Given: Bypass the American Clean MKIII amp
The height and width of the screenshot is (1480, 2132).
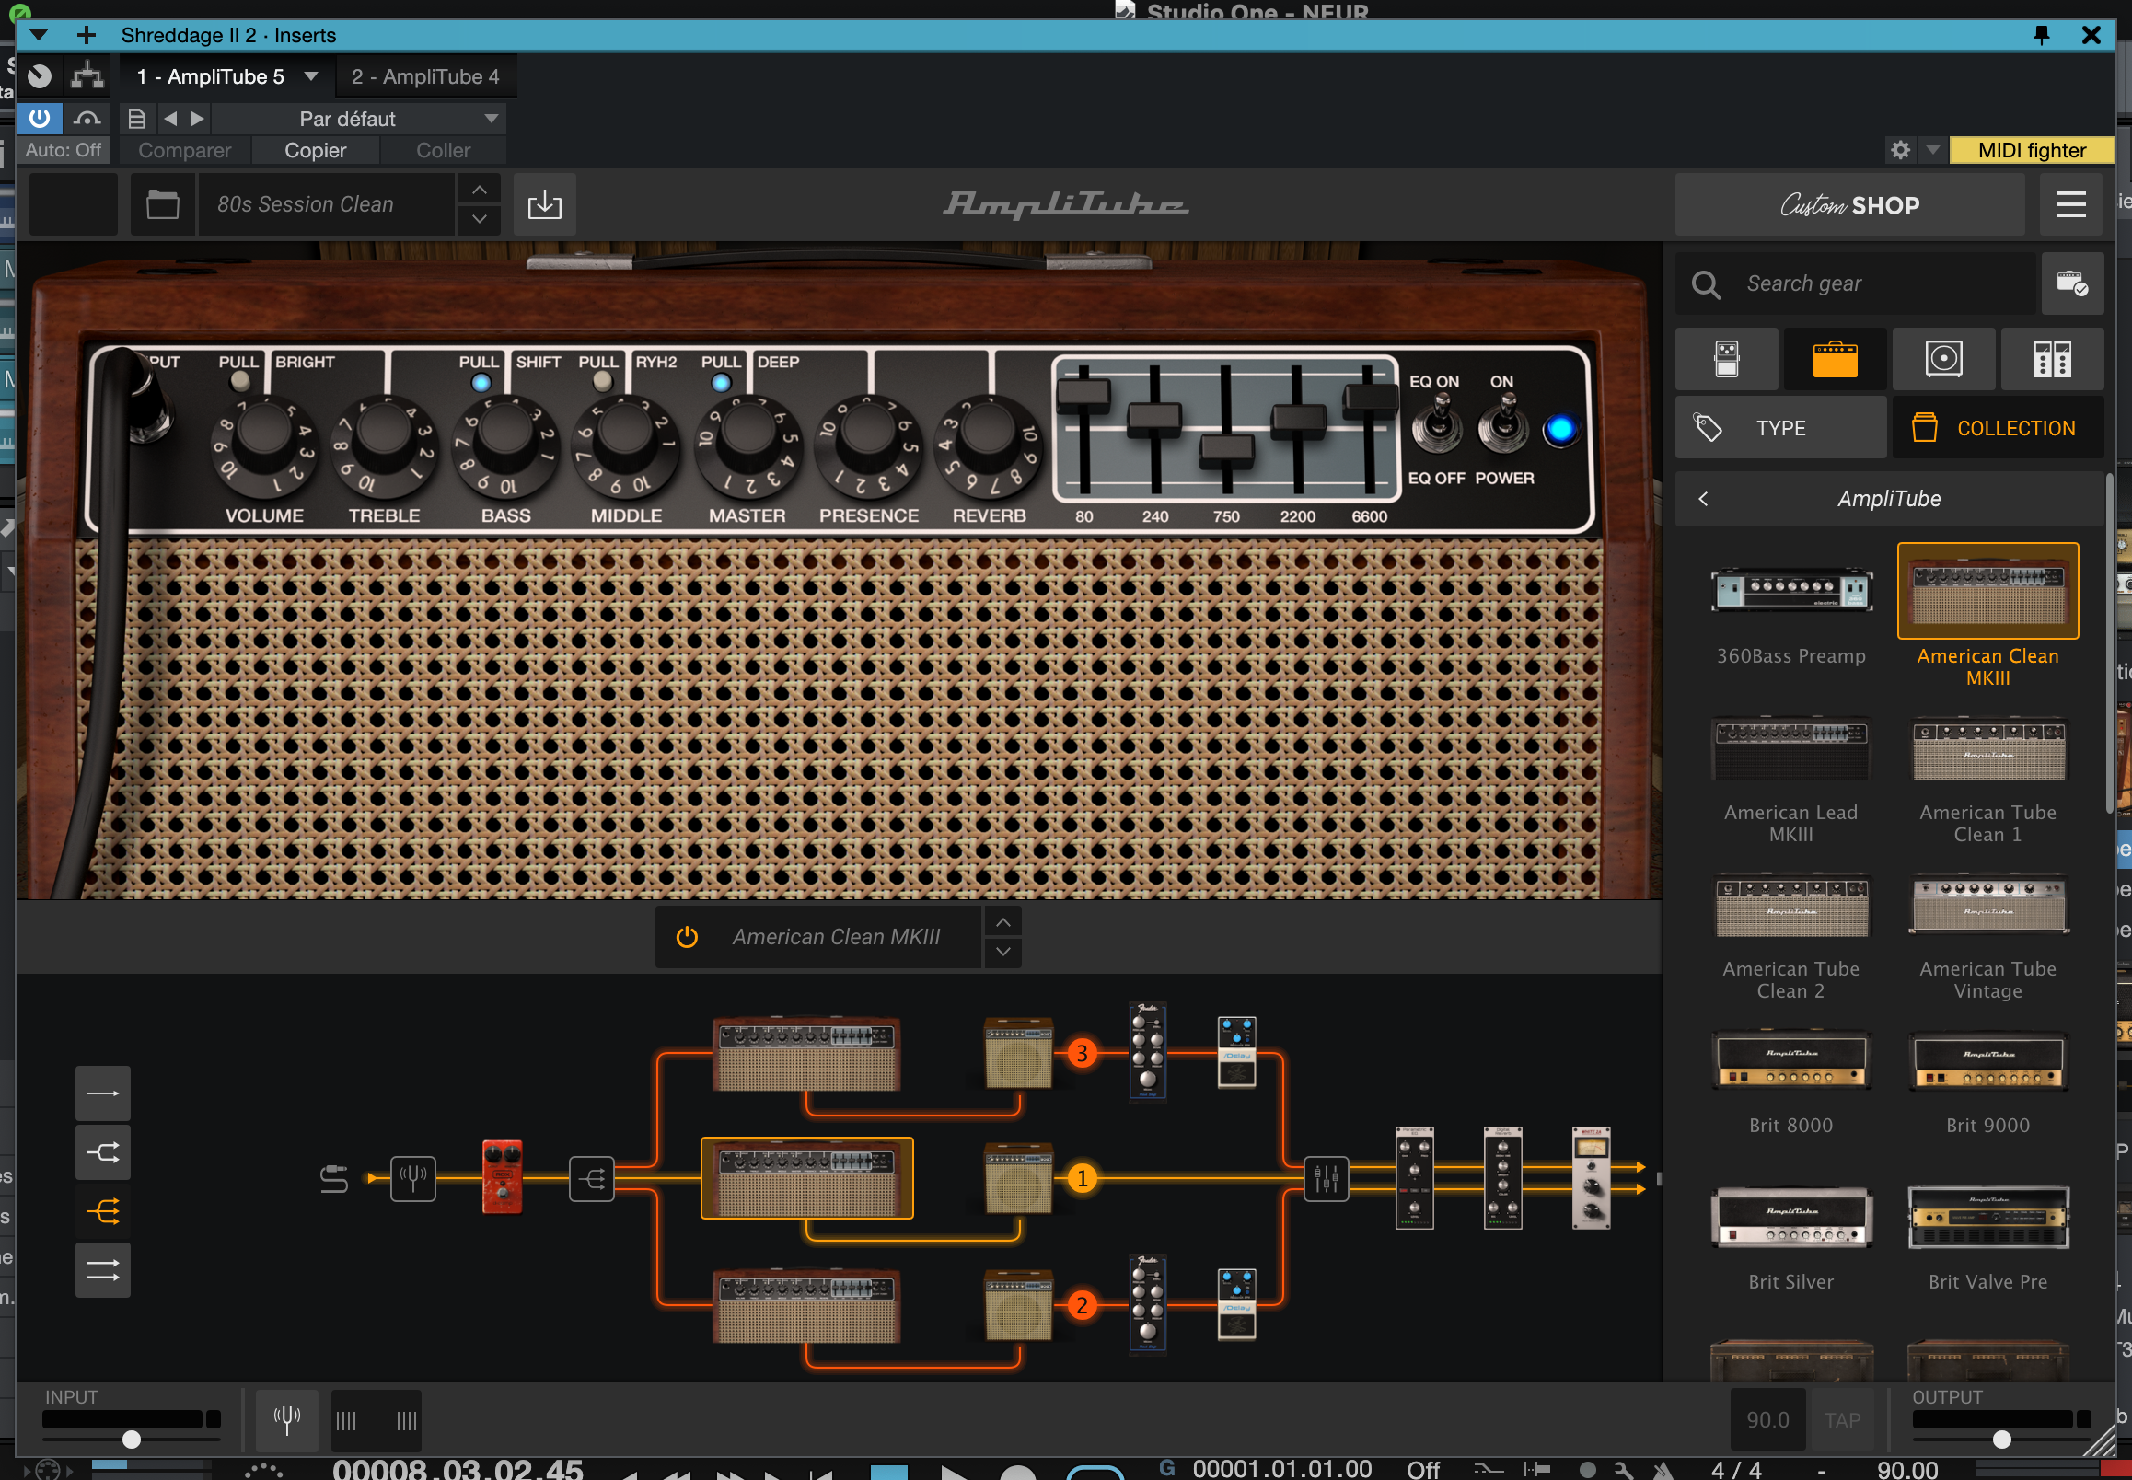Looking at the screenshot, I should tap(686, 937).
